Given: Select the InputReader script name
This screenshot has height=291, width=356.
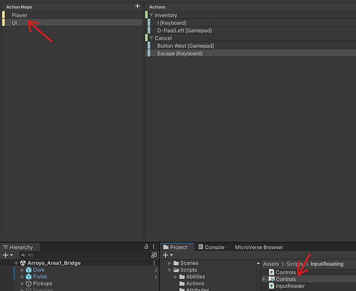Looking at the screenshot, I should pos(290,286).
